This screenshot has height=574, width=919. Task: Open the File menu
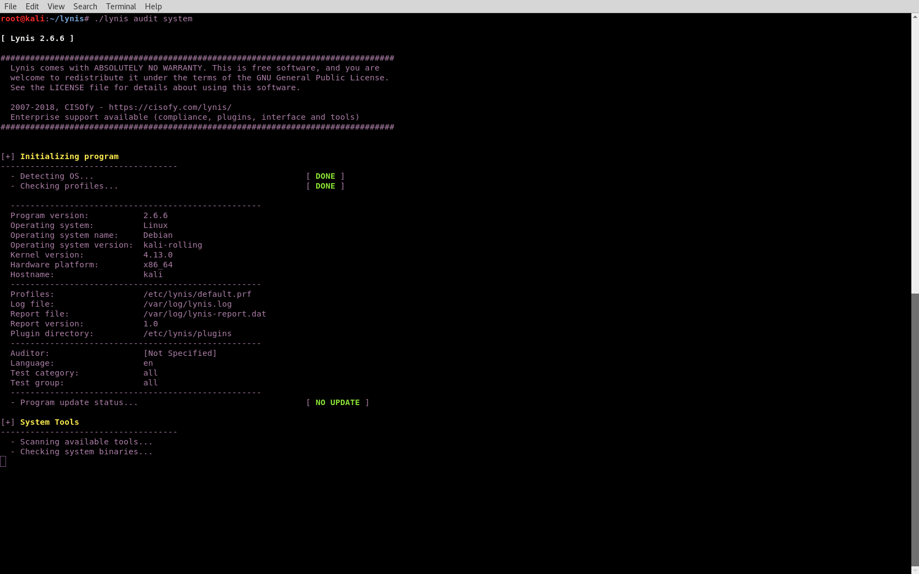[x=10, y=7]
